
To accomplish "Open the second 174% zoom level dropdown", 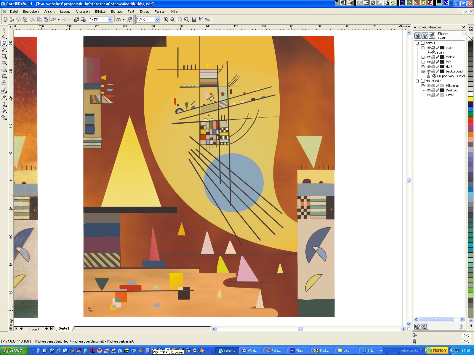I will 157,20.
